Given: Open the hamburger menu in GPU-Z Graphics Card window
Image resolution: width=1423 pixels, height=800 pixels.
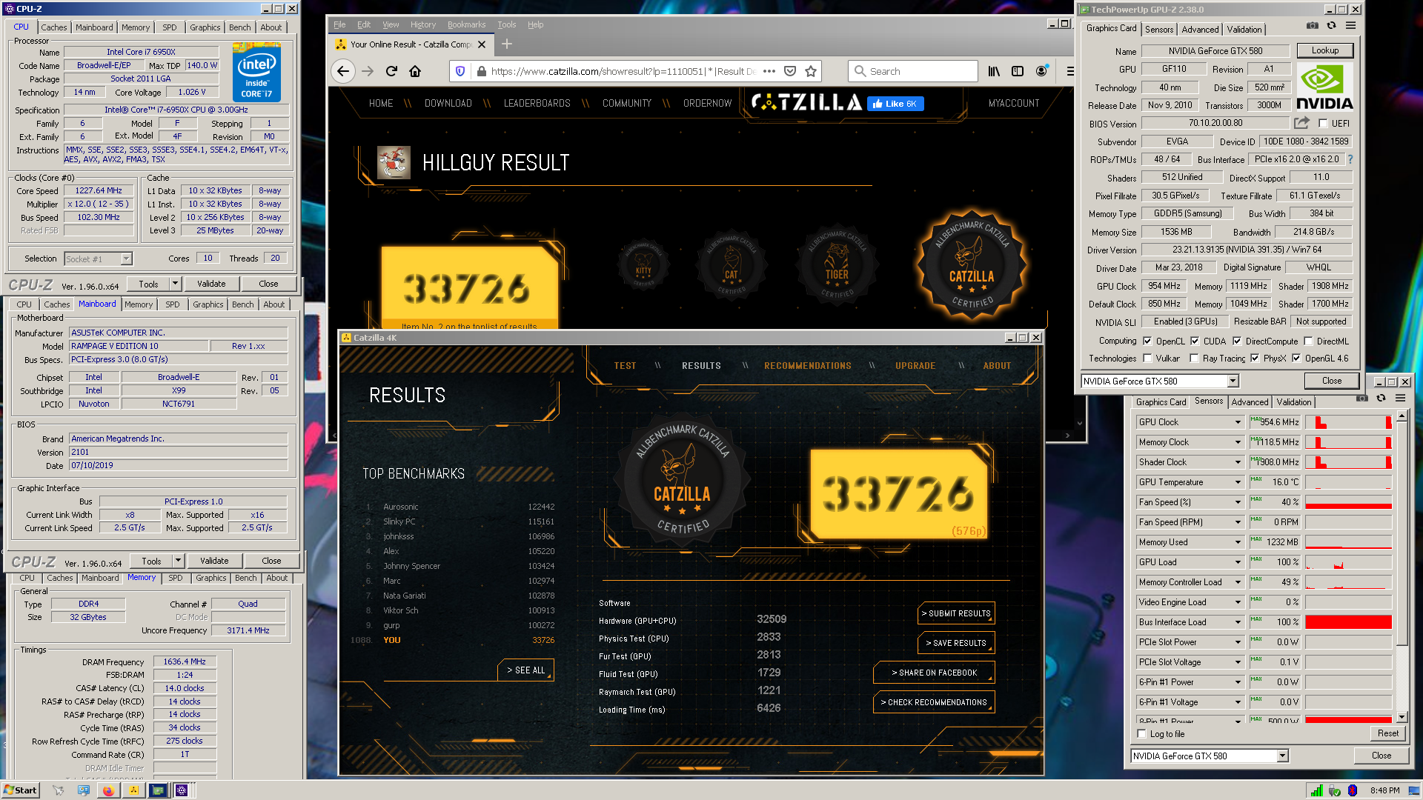Looking at the screenshot, I should [1350, 25].
